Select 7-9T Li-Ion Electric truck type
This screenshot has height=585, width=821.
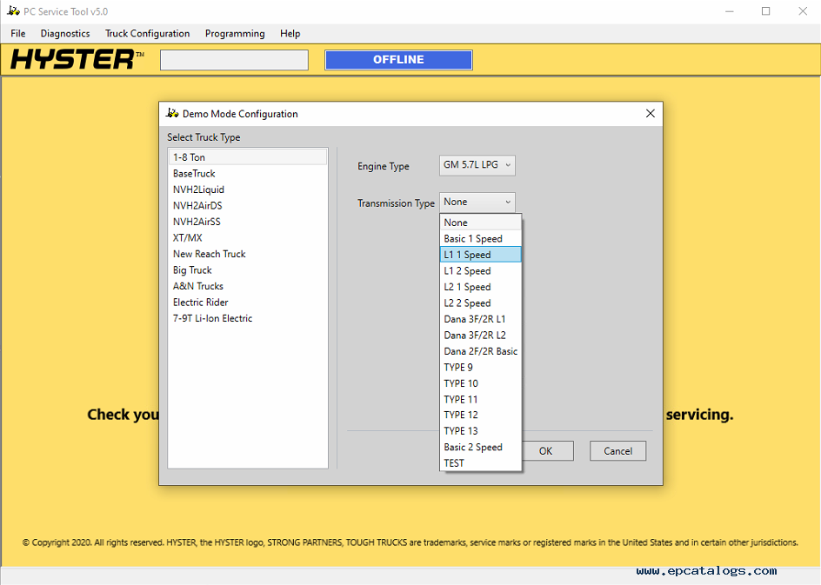212,318
